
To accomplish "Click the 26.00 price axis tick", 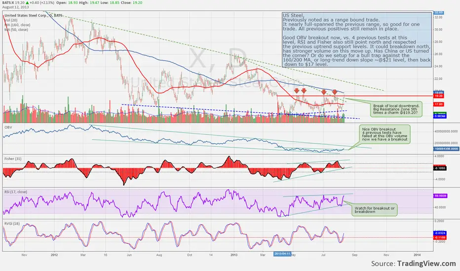I will [x=438, y=54].
